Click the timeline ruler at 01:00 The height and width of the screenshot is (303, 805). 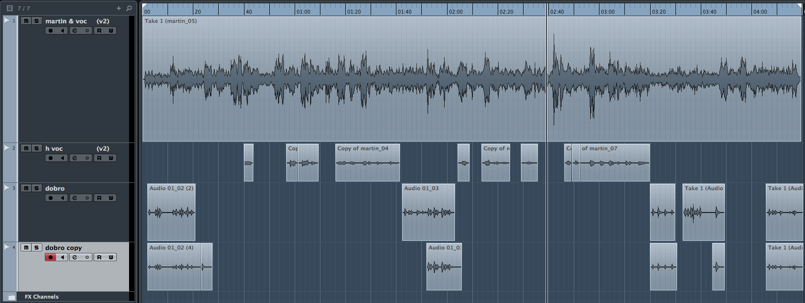303,10
